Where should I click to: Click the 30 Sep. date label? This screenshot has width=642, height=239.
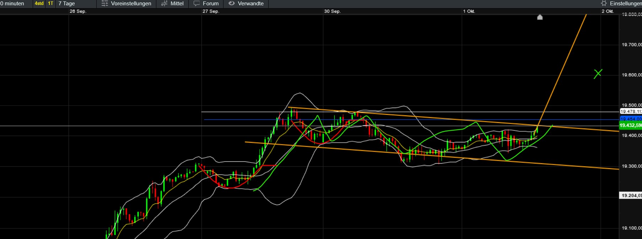(332, 11)
